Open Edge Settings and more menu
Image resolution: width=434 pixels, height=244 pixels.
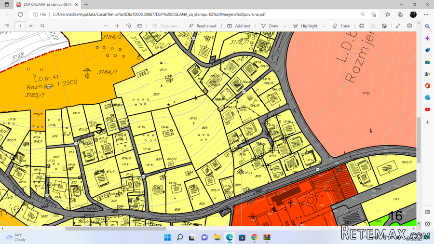[426, 14]
